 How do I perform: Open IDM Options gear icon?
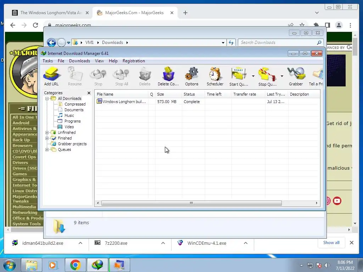192,76
